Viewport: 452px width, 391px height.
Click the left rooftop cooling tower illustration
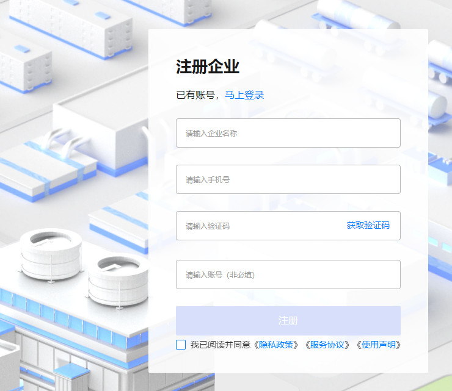[x=51, y=254]
